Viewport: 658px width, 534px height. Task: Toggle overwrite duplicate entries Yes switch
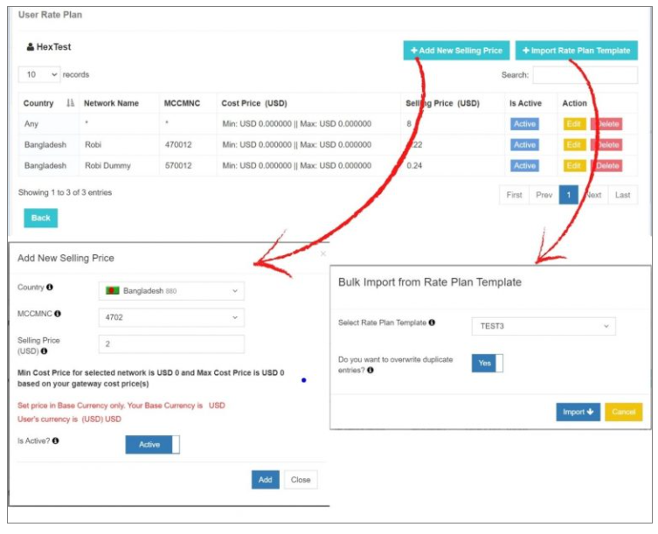pyautogui.click(x=488, y=363)
